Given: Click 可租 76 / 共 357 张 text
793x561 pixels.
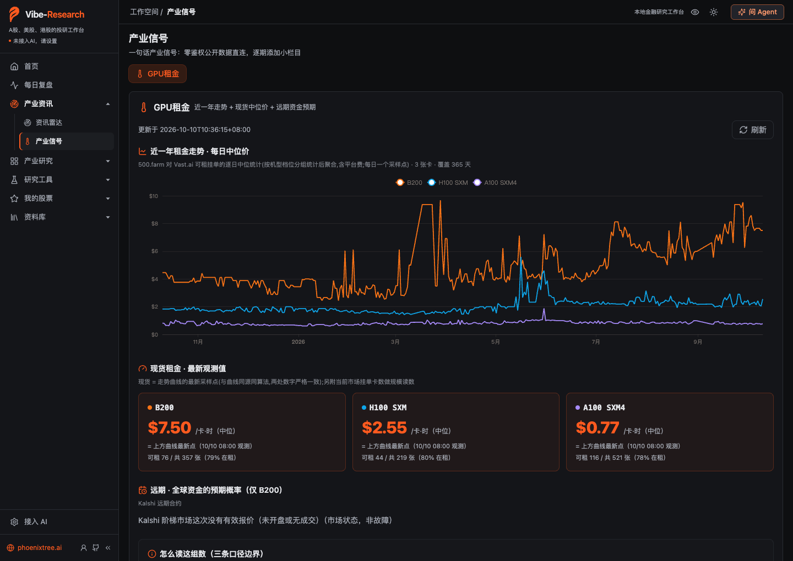Looking at the screenshot, I should (x=192, y=458).
